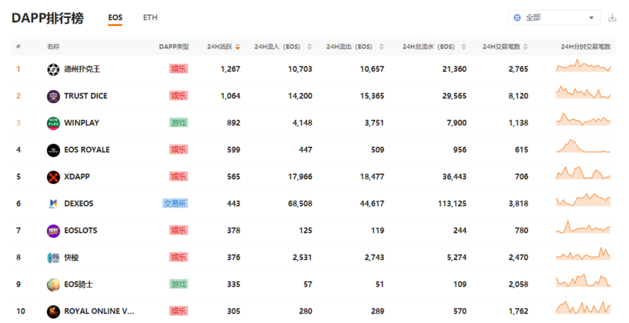Click the 快梭 app logo icon
This screenshot has height=323, width=629.
pyautogui.click(x=53, y=257)
